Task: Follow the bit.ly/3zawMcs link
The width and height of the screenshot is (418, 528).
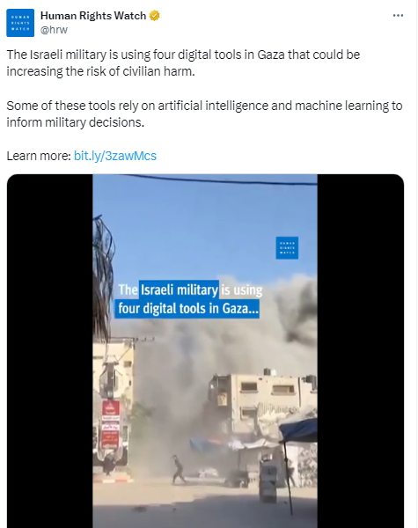Action: click(115, 156)
